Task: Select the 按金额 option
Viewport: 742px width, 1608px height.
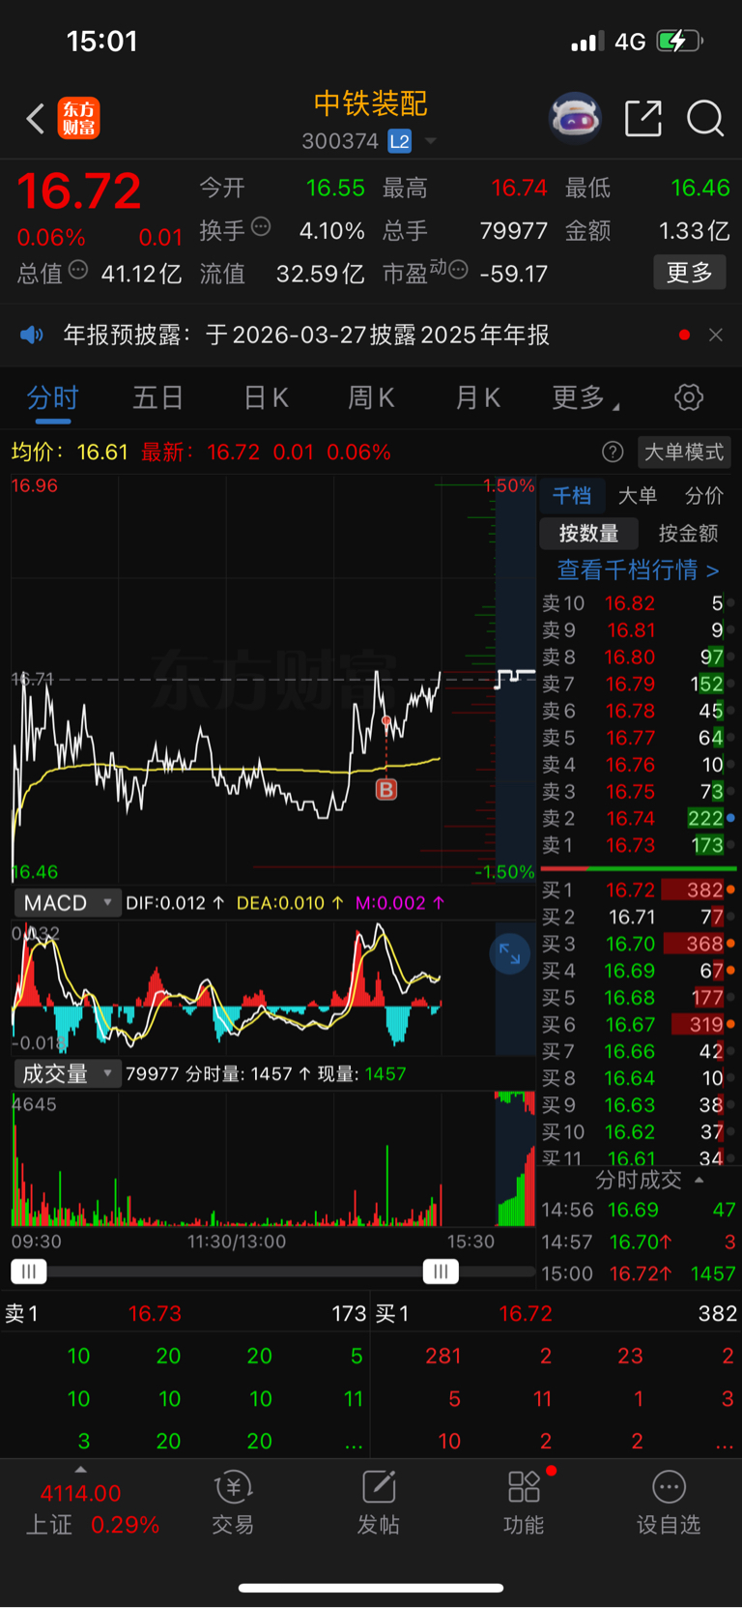Action: (688, 533)
